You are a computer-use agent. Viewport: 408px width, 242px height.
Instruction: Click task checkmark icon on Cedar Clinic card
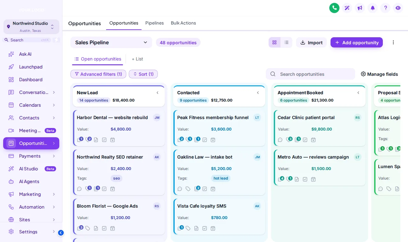(305, 140)
